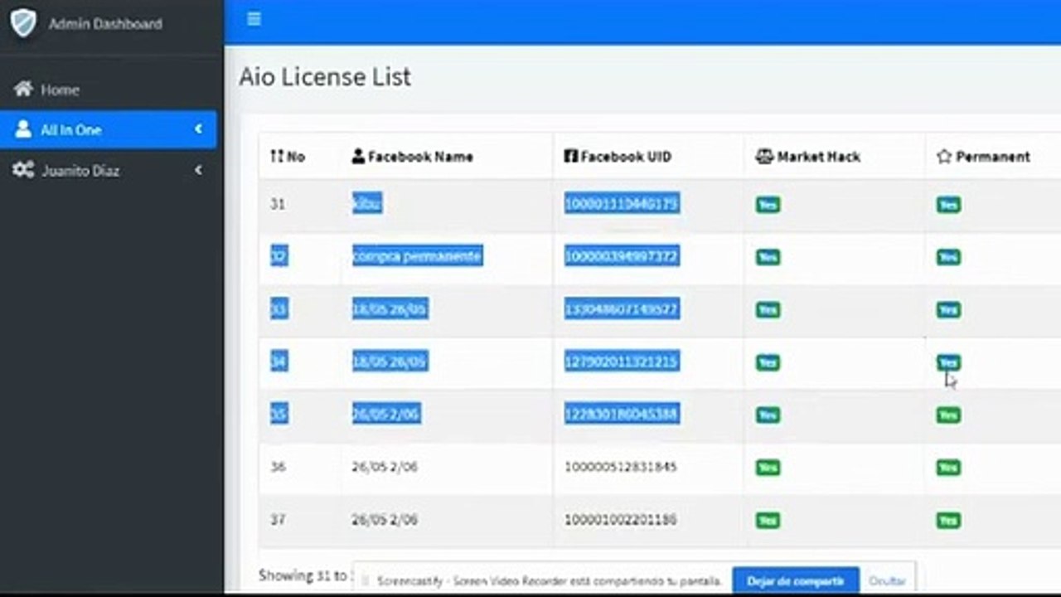
Task: Click the '26/05 2/06' name in row 36
Action: pyautogui.click(x=385, y=467)
